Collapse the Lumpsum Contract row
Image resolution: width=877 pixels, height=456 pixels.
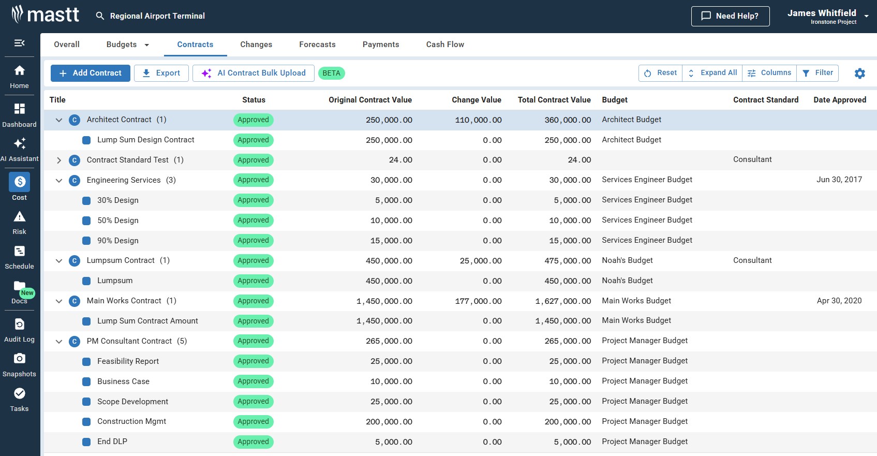tap(59, 261)
